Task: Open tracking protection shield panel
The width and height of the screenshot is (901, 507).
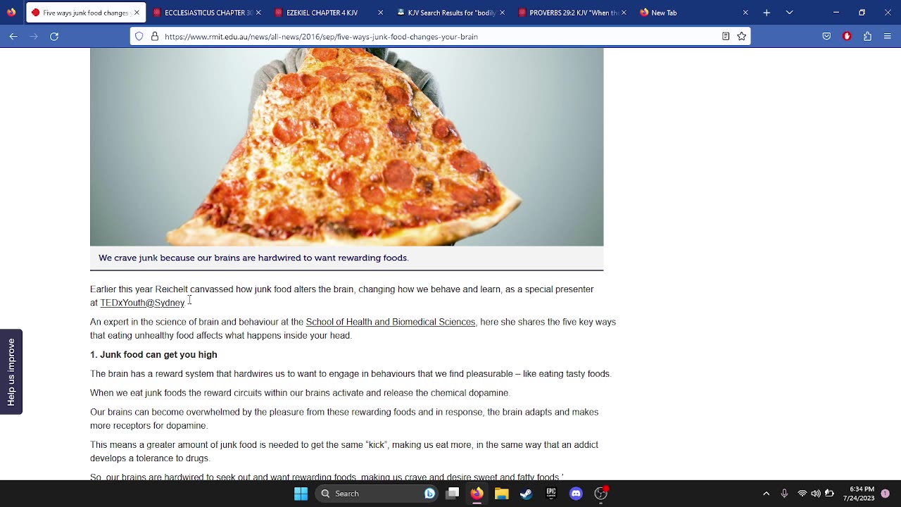Action: click(139, 37)
